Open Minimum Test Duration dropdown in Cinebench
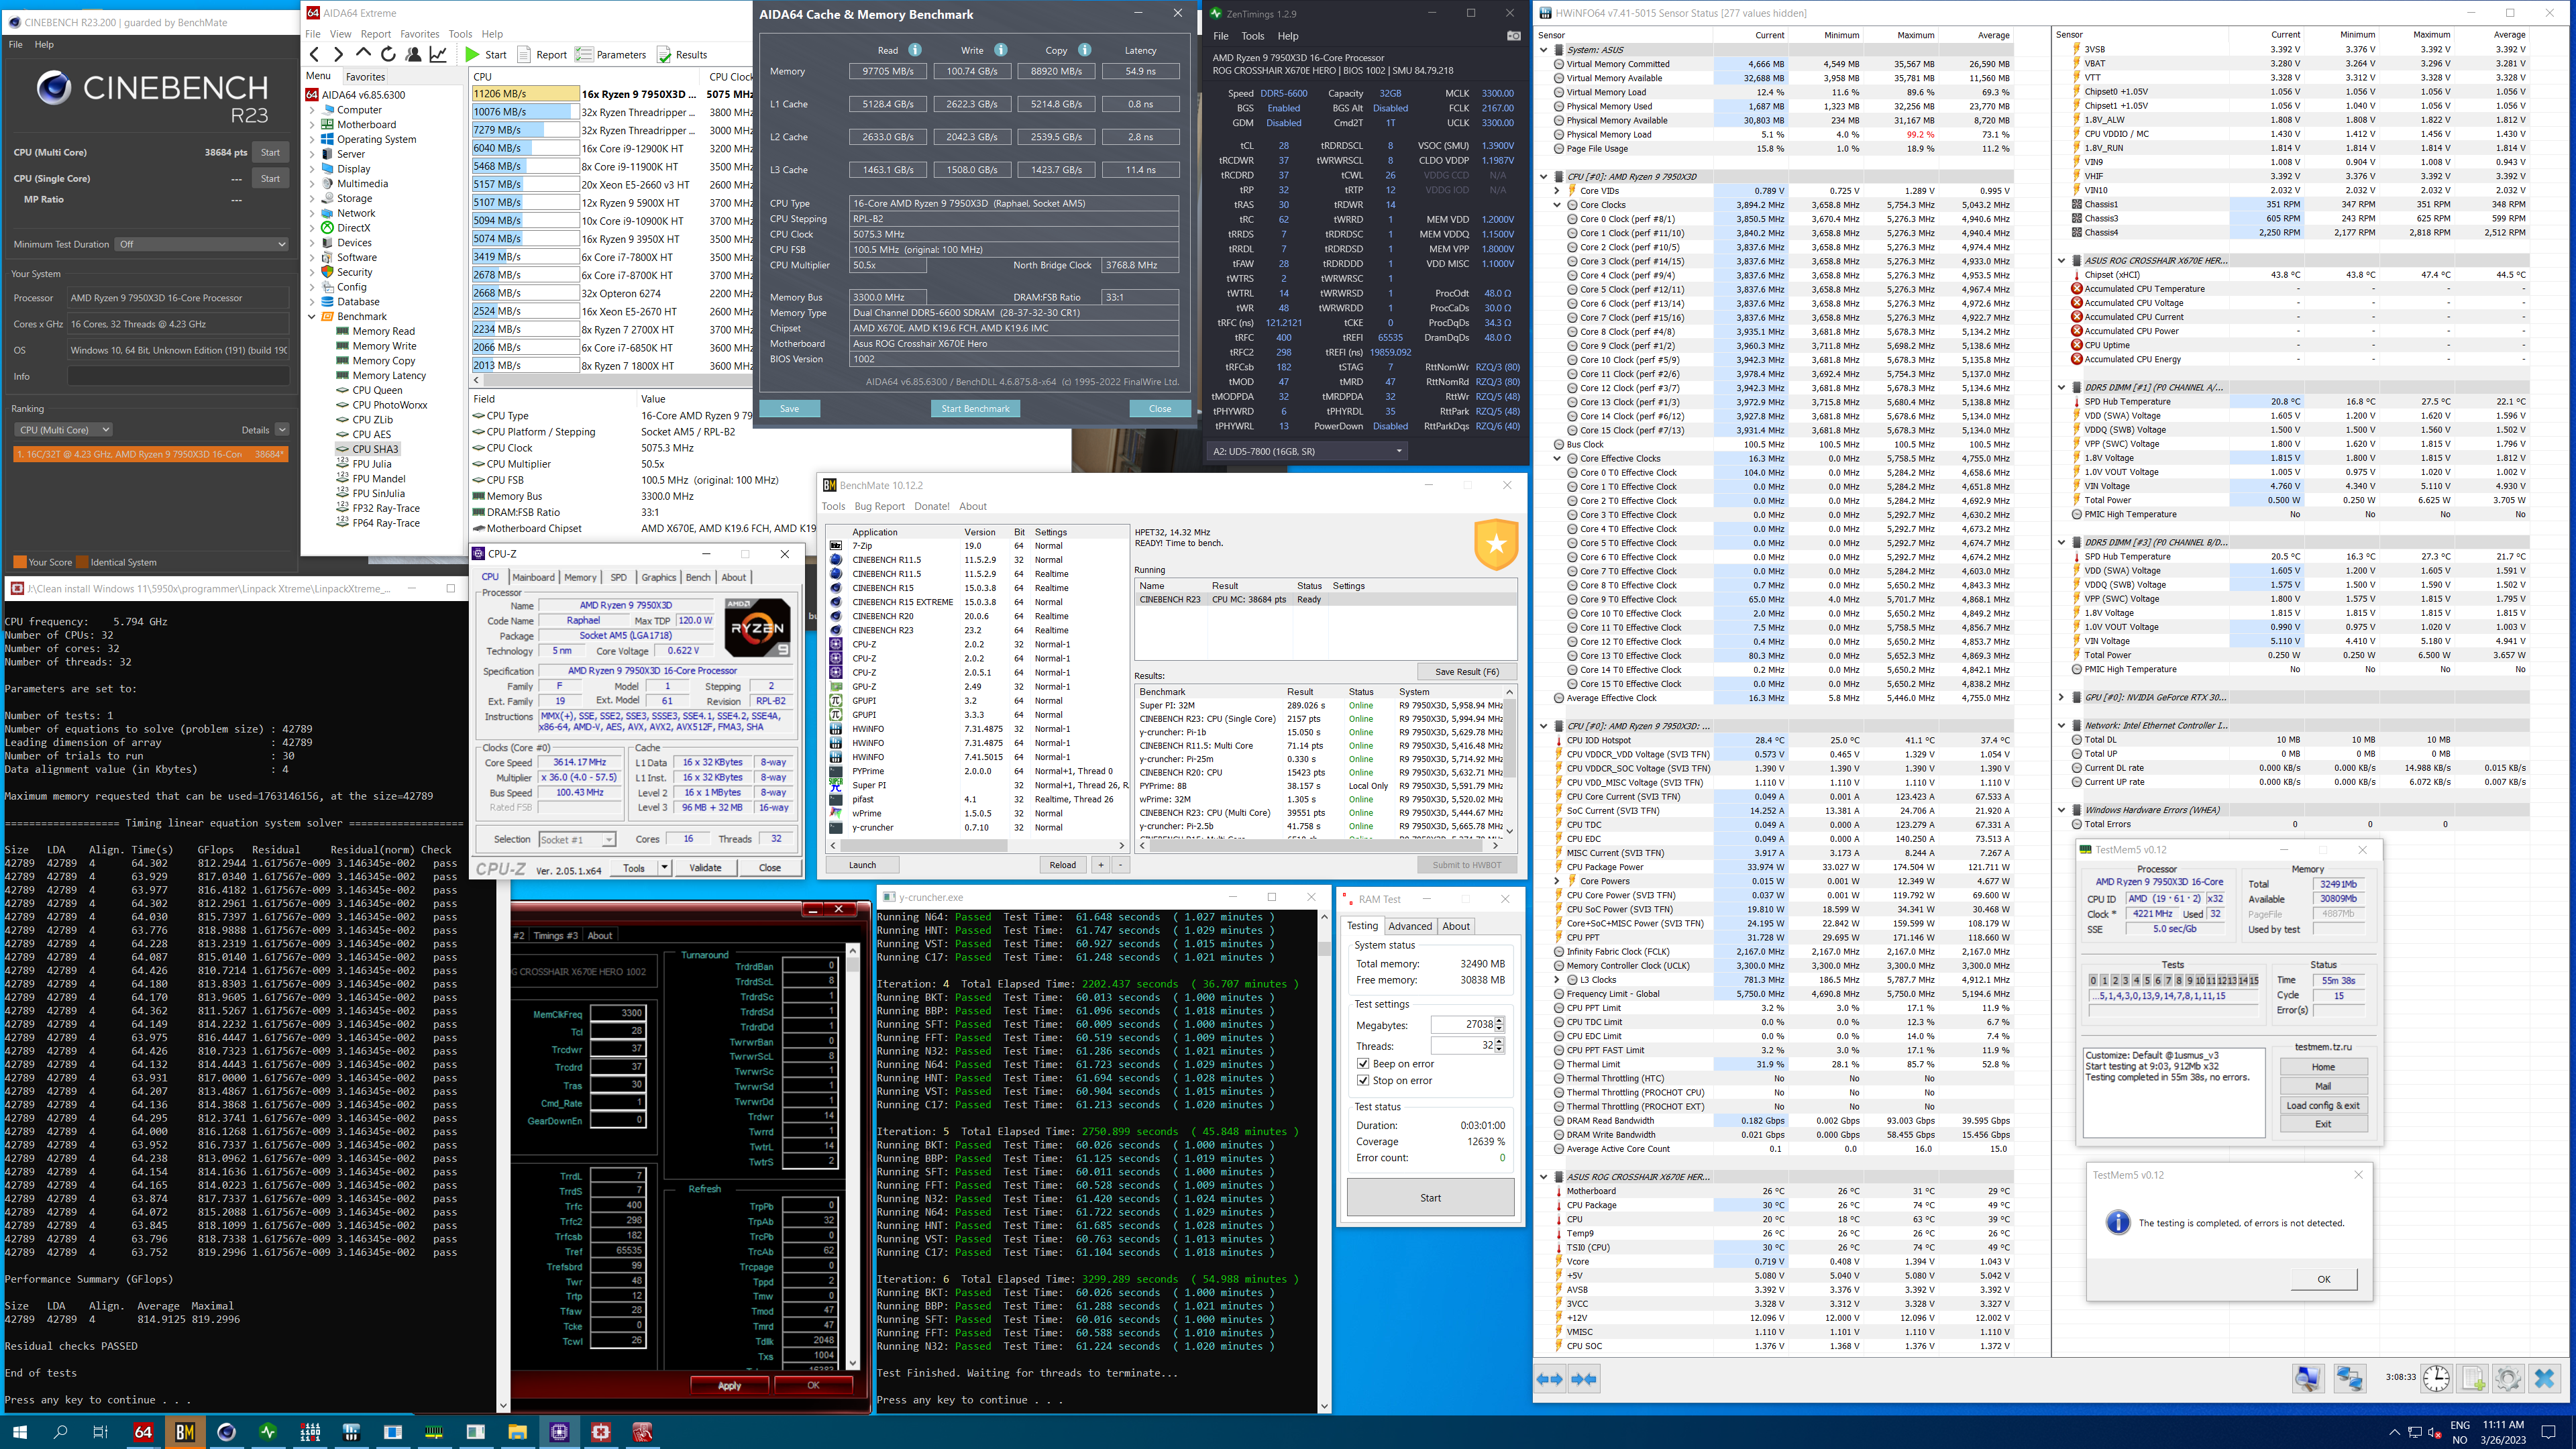This screenshot has width=2576, height=1449. (201, 244)
